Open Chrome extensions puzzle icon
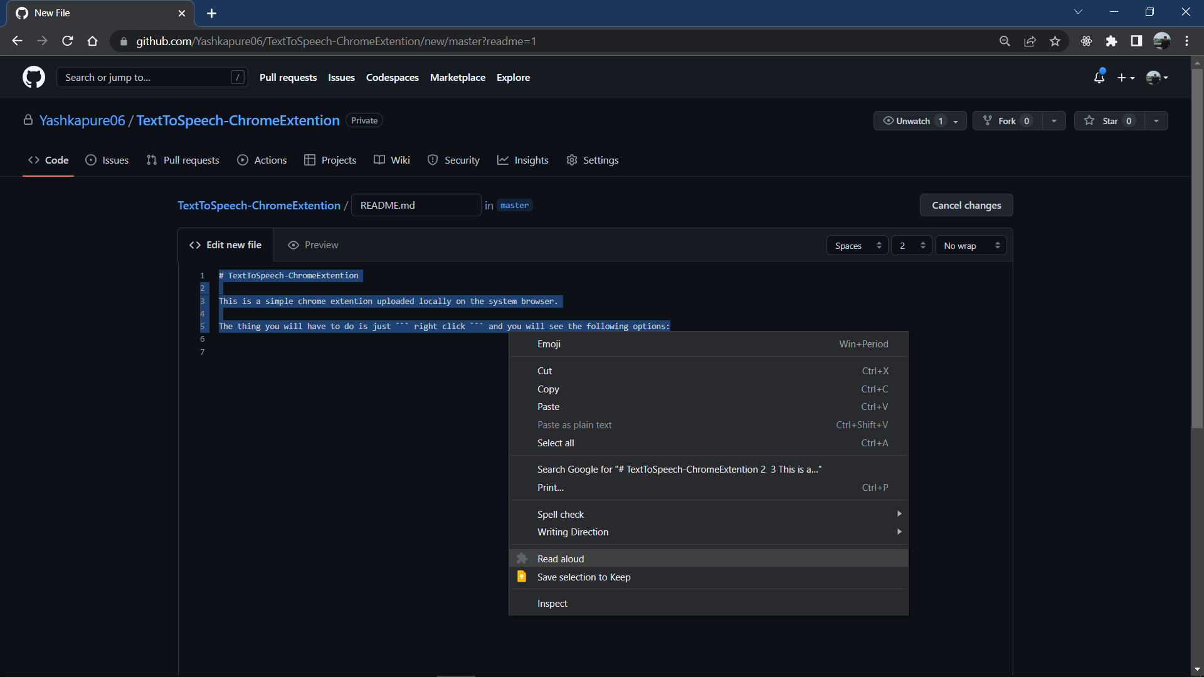Viewport: 1204px width, 677px height. (x=1111, y=41)
